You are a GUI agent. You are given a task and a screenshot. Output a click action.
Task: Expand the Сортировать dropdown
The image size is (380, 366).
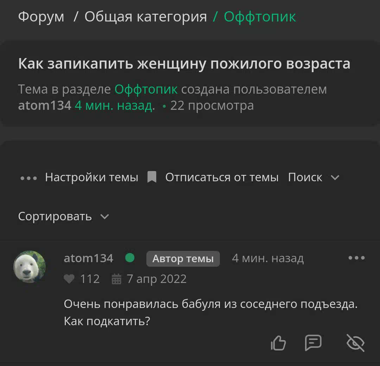point(64,216)
